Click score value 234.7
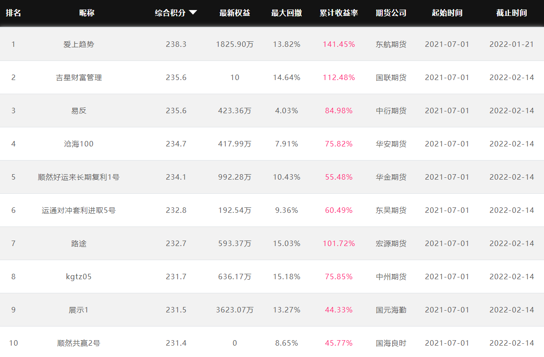Viewport: 544px width, 357px height. click(x=176, y=144)
